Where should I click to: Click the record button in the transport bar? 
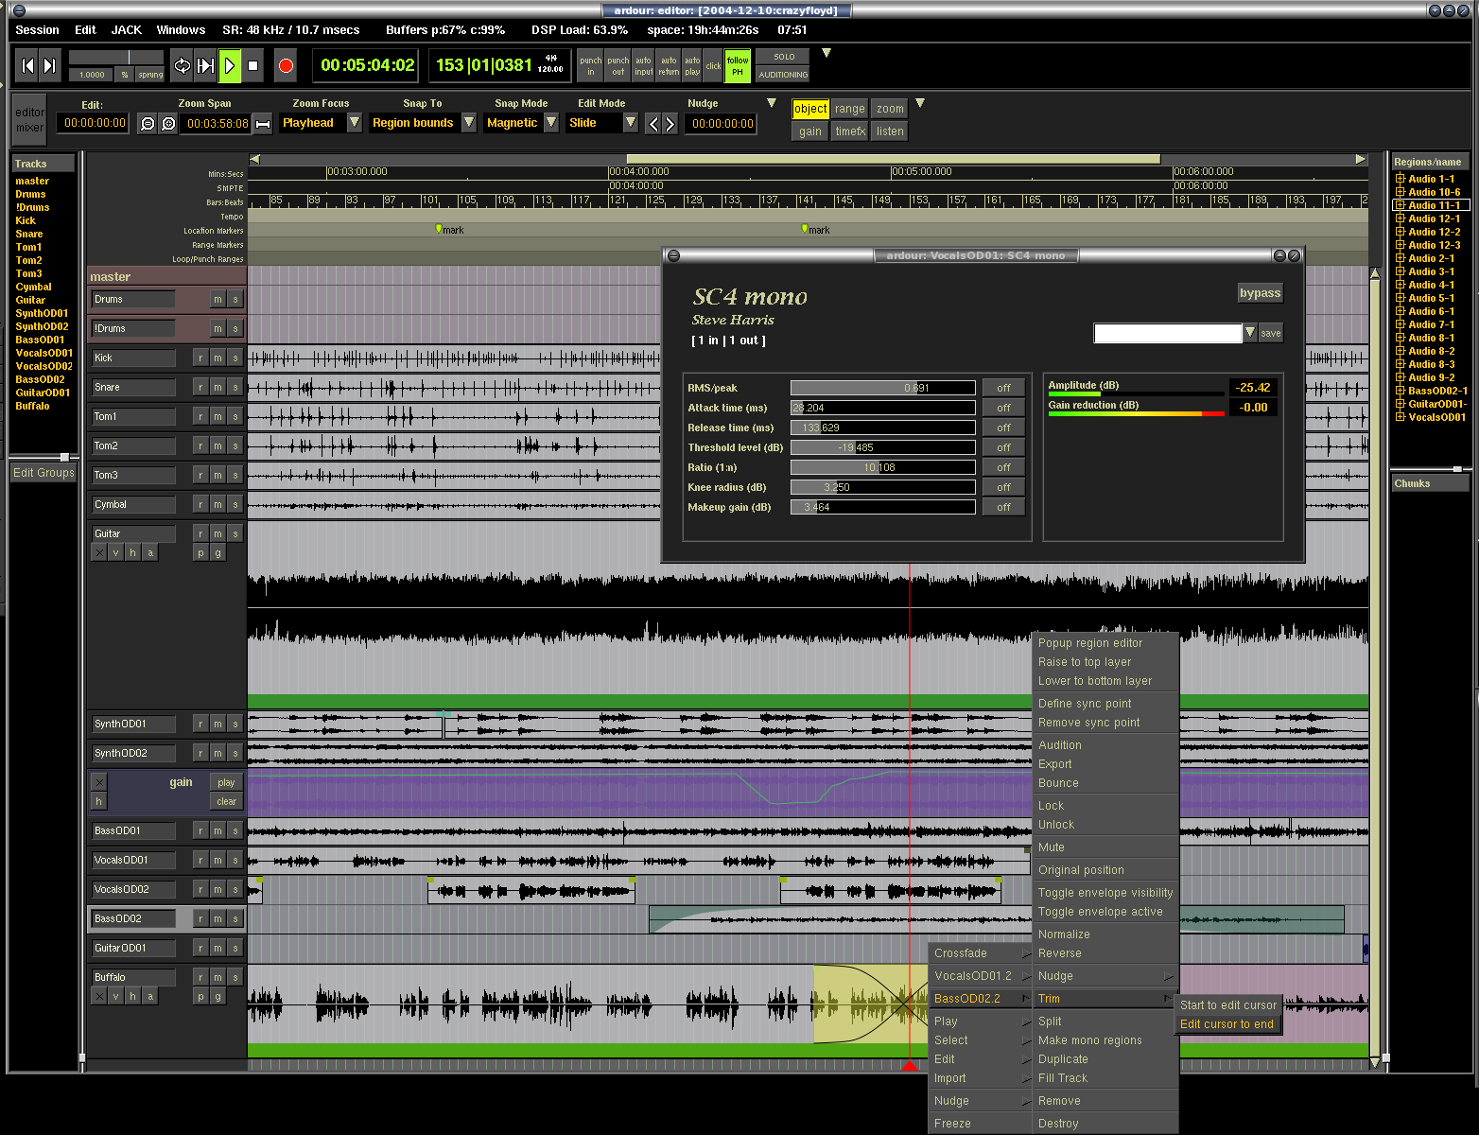286,66
